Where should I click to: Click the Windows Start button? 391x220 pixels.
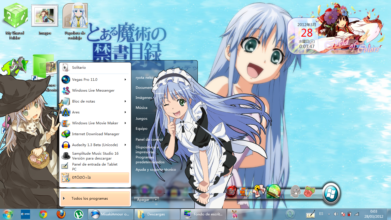(8, 214)
